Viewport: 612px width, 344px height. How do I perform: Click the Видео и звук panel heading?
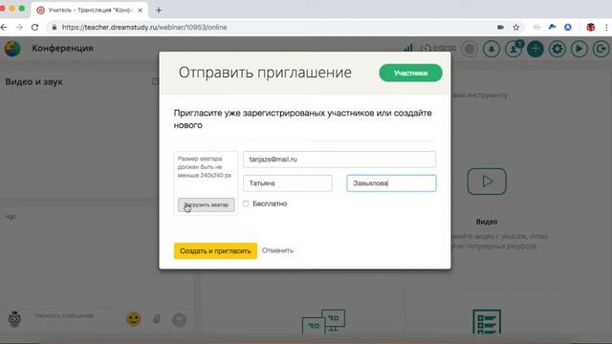coord(34,82)
